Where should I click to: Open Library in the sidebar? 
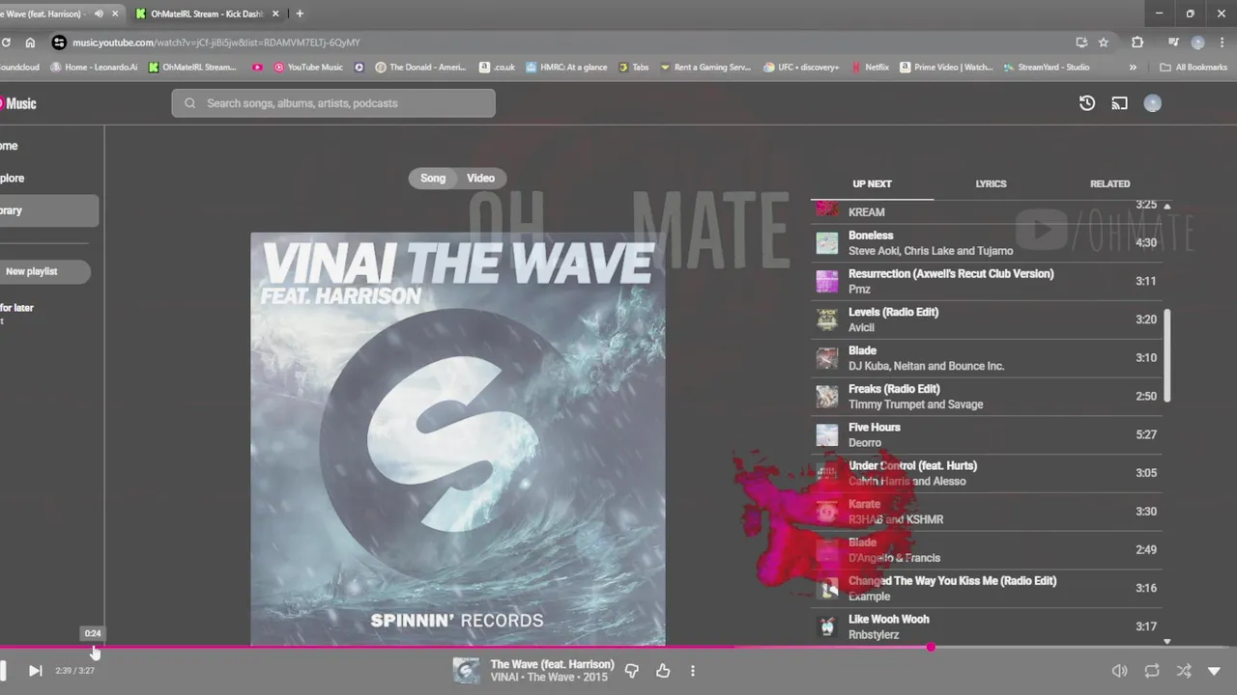[48, 210]
